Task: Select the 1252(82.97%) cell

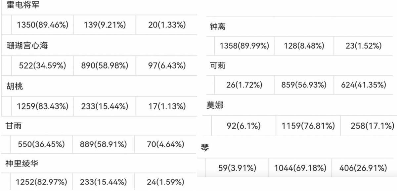Action: pyautogui.click(x=42, y=182)
